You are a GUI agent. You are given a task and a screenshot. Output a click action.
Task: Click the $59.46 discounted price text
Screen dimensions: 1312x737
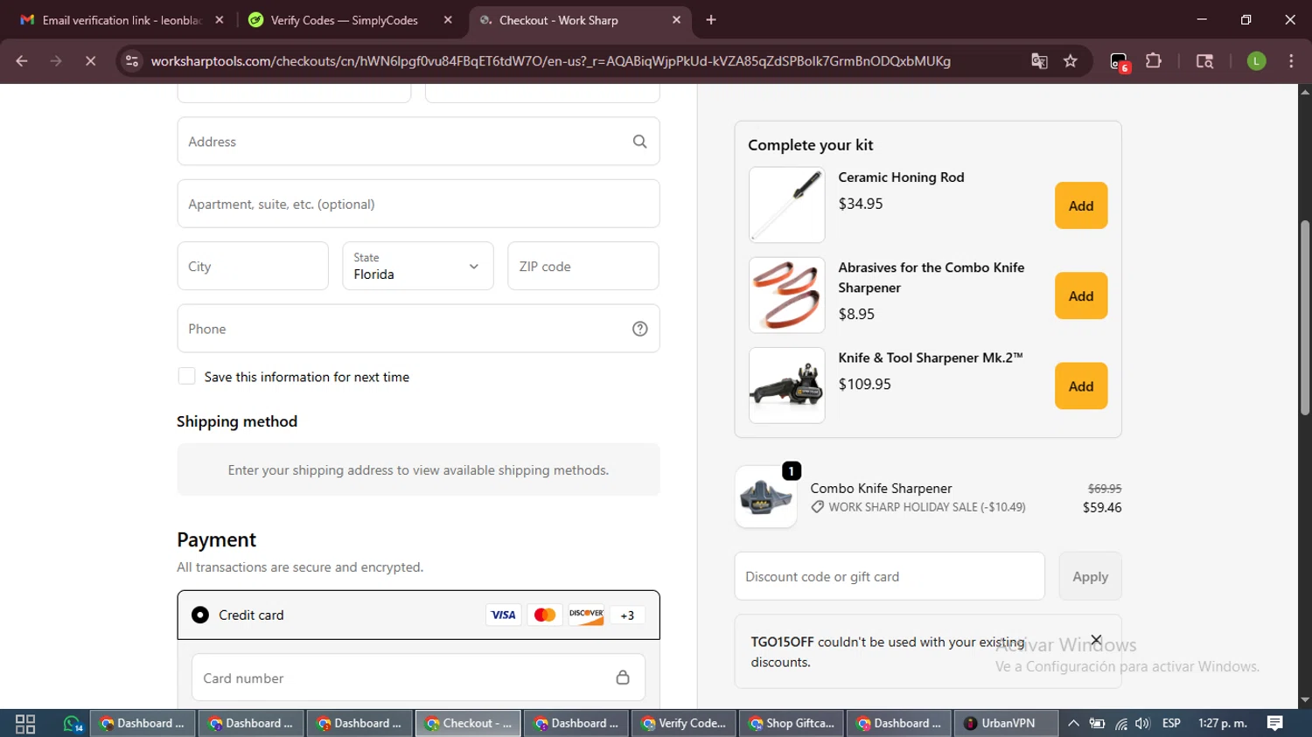[1102, 507]
